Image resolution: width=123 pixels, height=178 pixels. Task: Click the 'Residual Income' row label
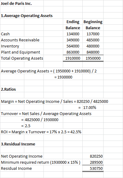(x=16, y=169)
